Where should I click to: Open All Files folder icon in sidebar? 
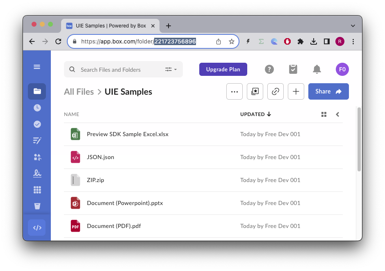(37, 91)
